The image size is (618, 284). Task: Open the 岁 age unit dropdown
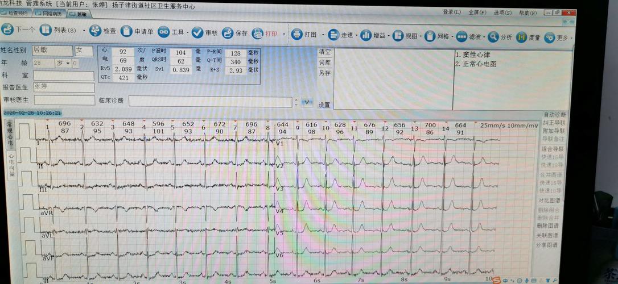pyautogui.click(x=68, y=63)
